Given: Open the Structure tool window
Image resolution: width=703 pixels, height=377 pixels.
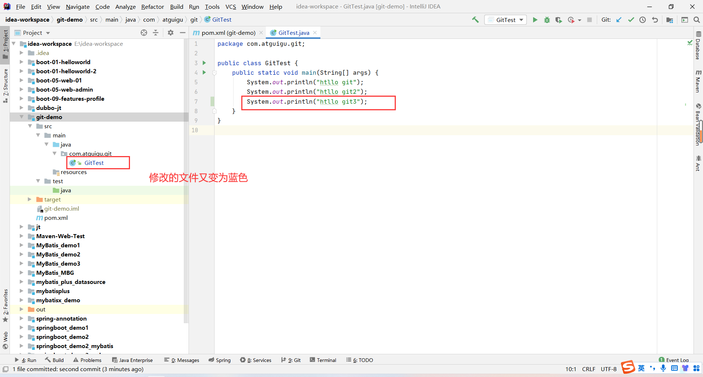Looking at the screenshot, I should point(5,85).
